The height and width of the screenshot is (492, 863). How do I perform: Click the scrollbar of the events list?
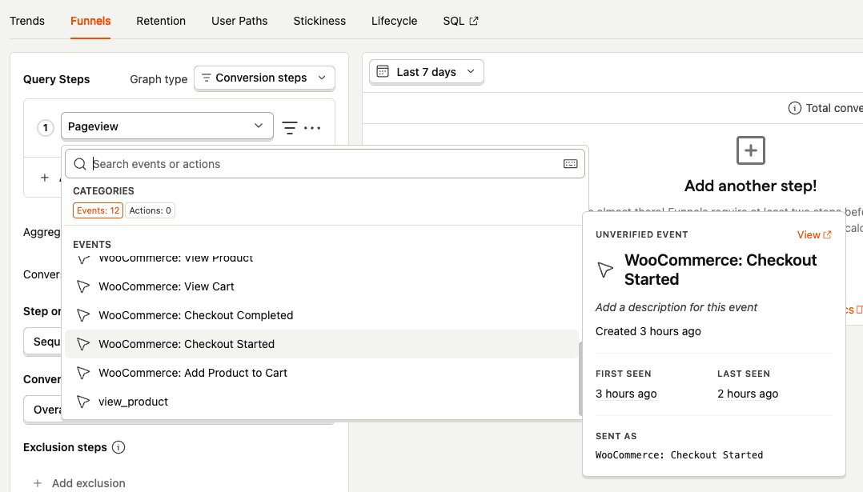click(580, 378)
